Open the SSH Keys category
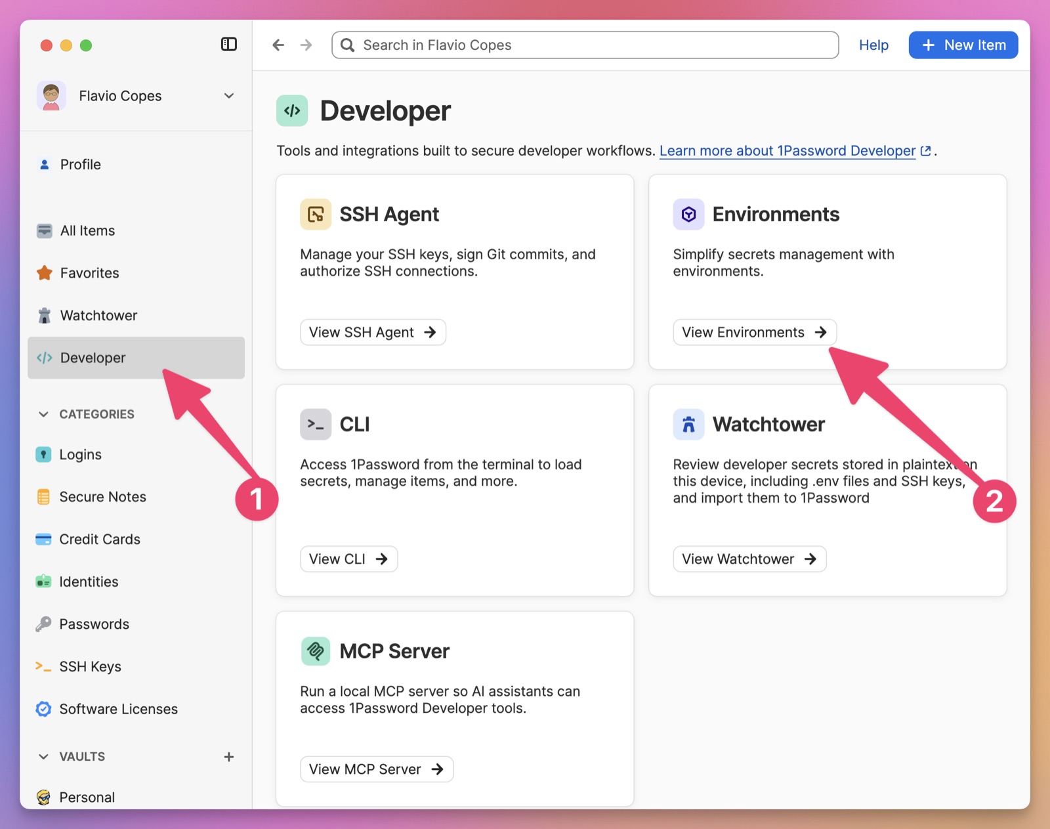 click(x=136, y=666)
